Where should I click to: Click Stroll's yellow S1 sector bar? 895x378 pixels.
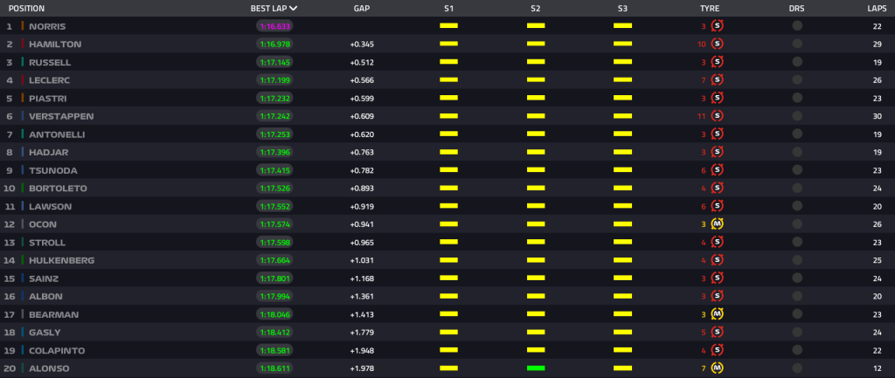pos(448,243)
